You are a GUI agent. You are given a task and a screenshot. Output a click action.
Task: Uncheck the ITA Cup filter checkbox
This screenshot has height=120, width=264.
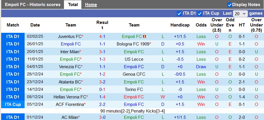point(199,13)
